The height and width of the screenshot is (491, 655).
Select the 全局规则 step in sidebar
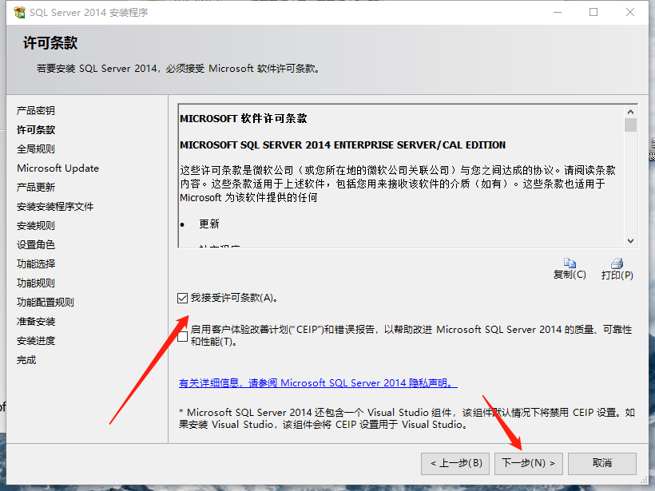tap(36, 149)
